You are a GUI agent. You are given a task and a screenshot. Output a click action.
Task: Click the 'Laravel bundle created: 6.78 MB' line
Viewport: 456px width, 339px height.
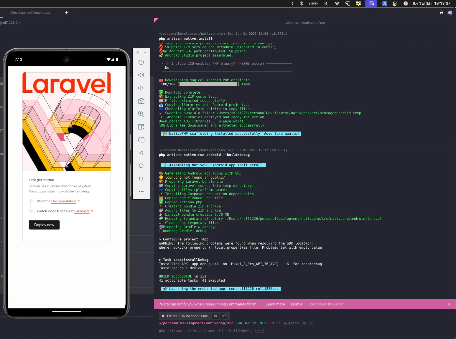194,215
